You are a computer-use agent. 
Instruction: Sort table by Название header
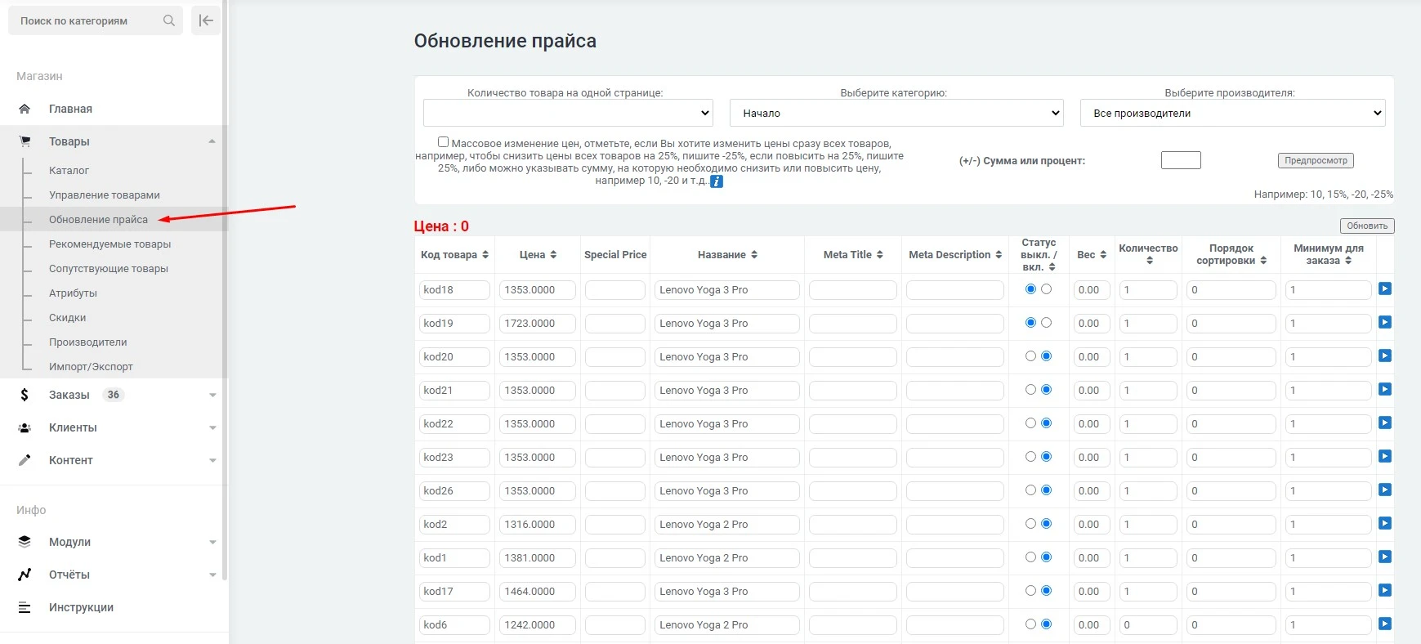click(727, 255)
